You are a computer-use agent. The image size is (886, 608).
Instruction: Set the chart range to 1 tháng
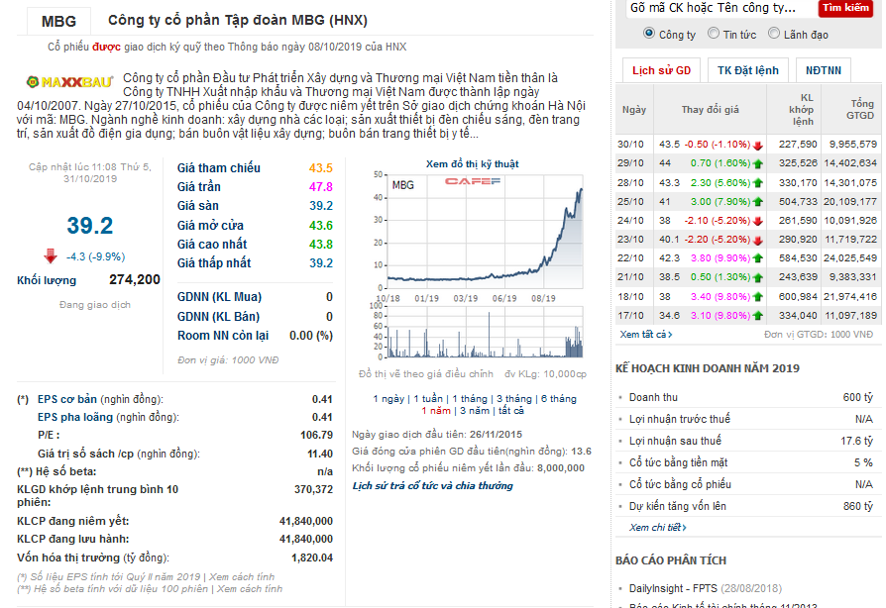tap(470, 399)
